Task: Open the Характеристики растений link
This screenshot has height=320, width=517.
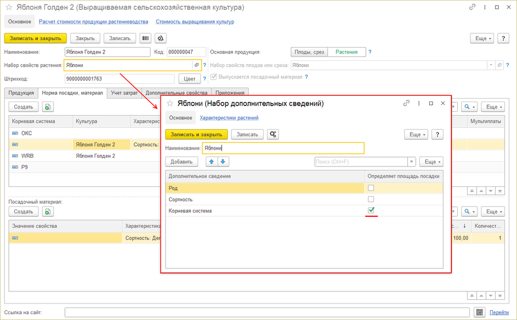Action: tap(229, 118)
